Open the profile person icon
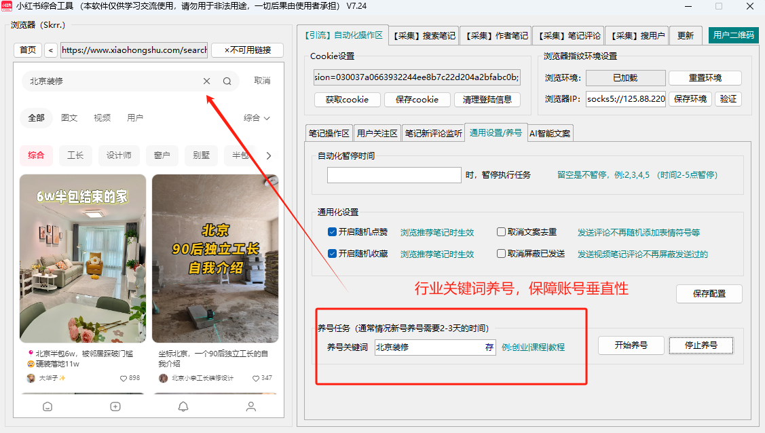The image size is (765, 433). click(x=251, y=407)
